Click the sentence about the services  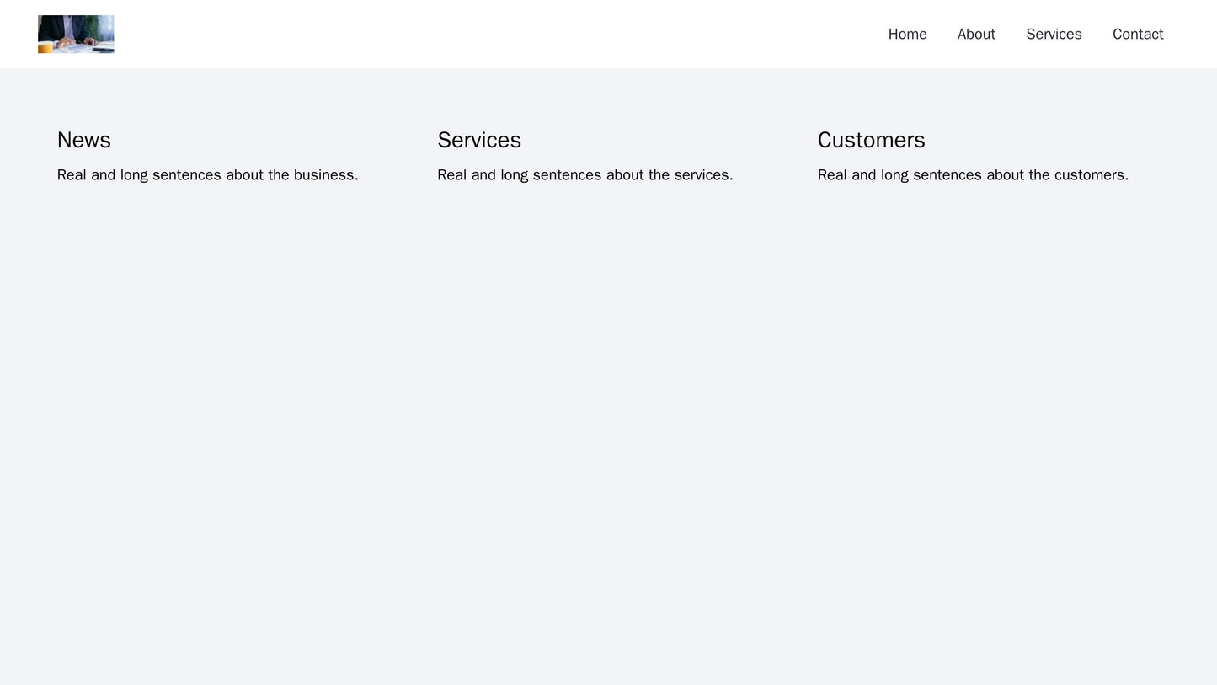click(x=584, y=175)
